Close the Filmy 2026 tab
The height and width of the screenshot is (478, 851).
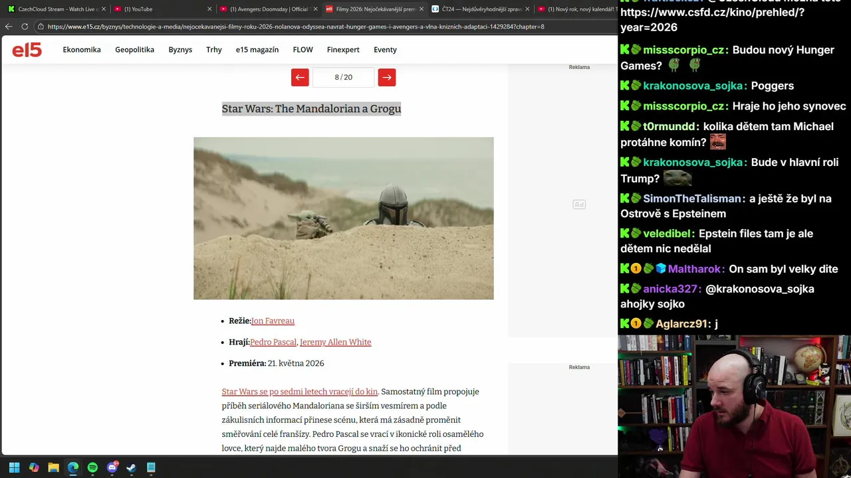(421, 9)
